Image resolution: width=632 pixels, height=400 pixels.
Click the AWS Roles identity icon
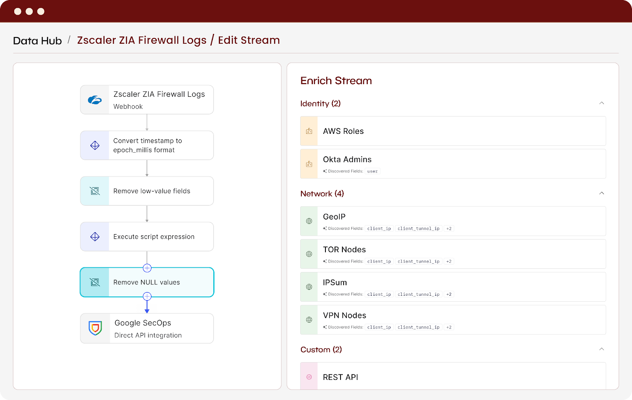tap(309, 131)
